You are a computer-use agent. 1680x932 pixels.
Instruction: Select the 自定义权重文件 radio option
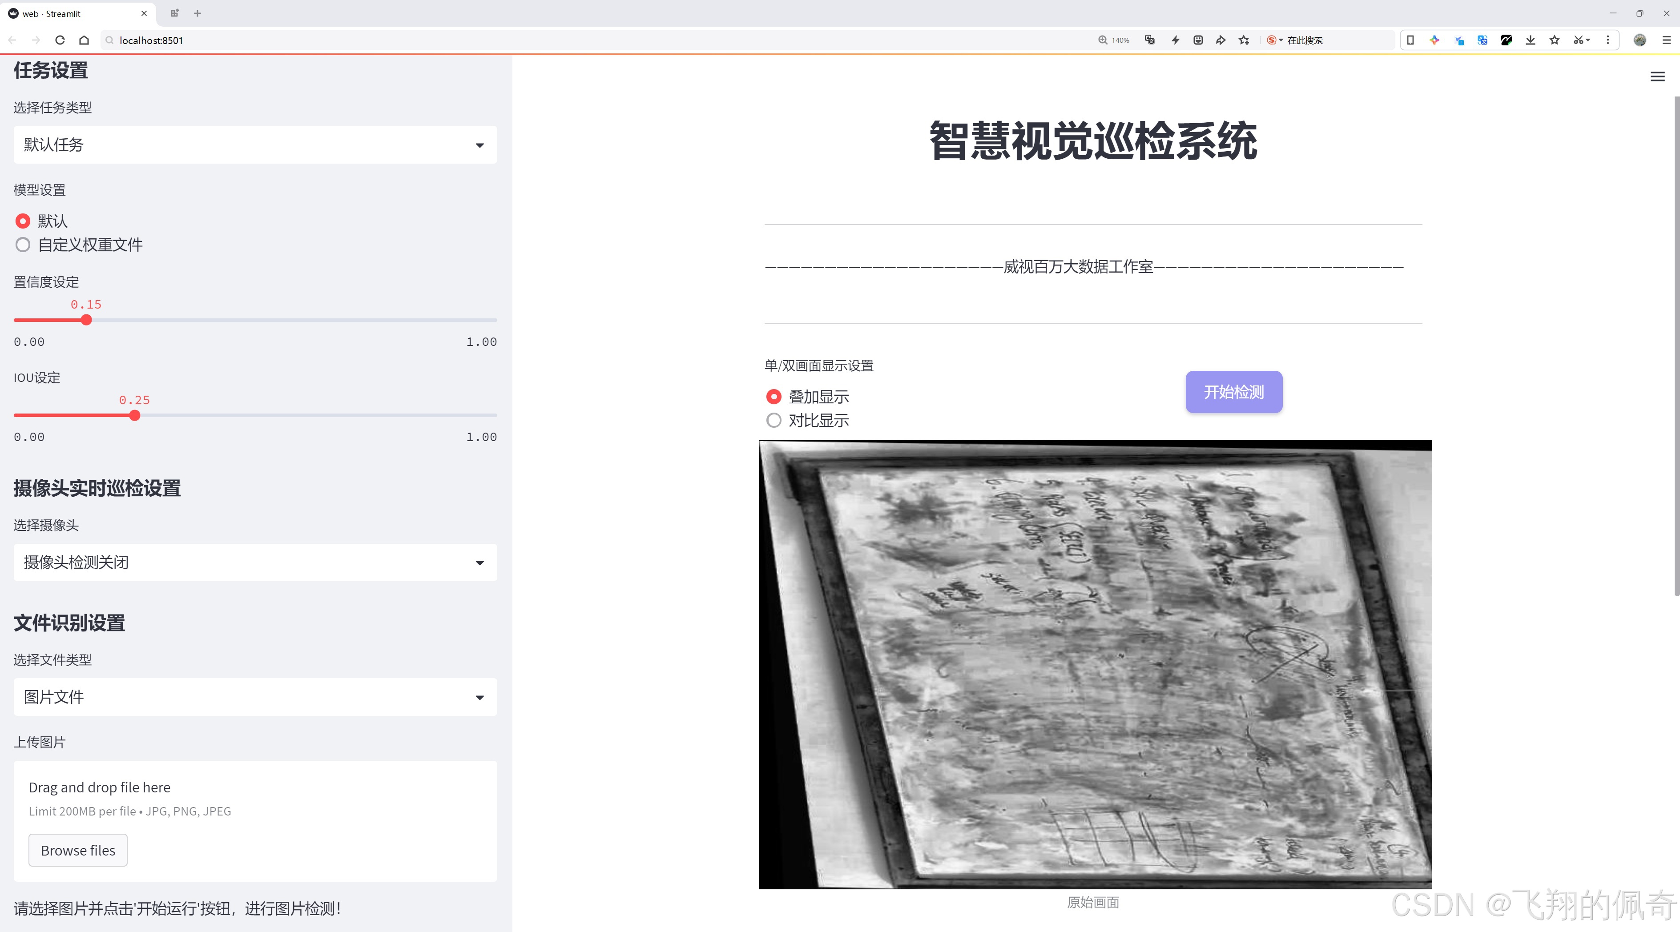(x=23, y=245)
